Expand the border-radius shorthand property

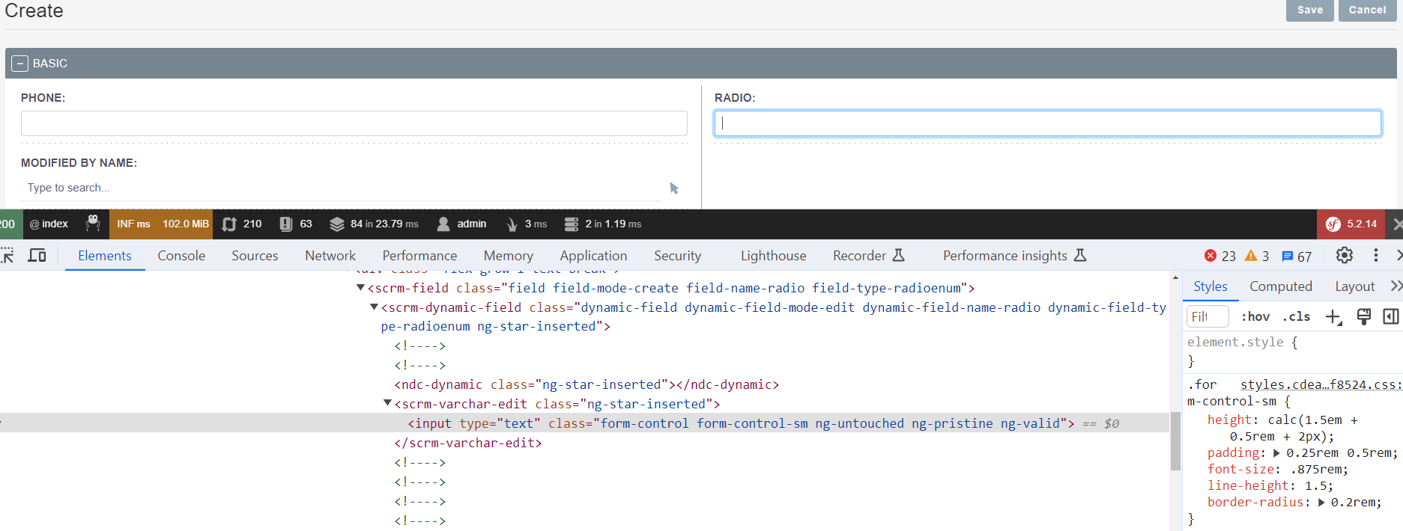point(1321,503)
